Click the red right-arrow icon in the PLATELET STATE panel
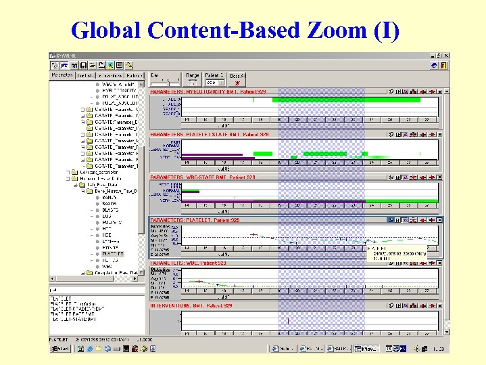This screenshot has height=365, width=486. tap(433, 135)
